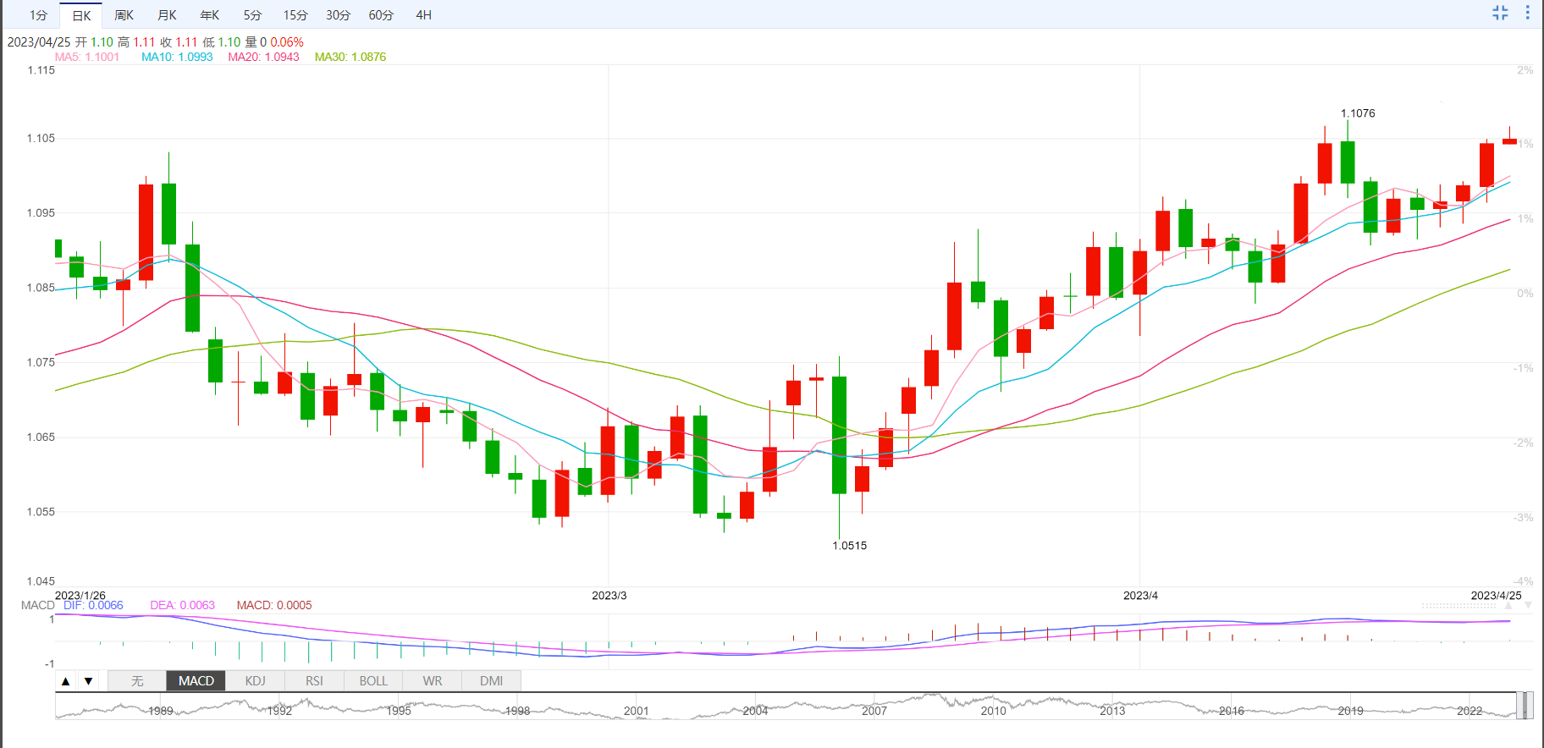Switch to the 1分 timeframe tab
Viewport: 1544px width, 748px height.
click(x=38, y=15)
